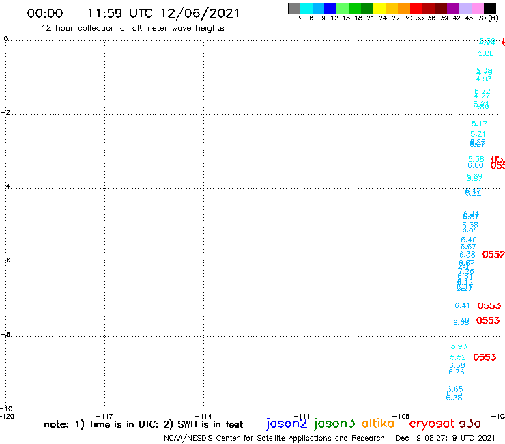The height and width of the screenshot is (444, 505).
Task: Click the jason3 satellite label
Action: click(x=334, y=424)
